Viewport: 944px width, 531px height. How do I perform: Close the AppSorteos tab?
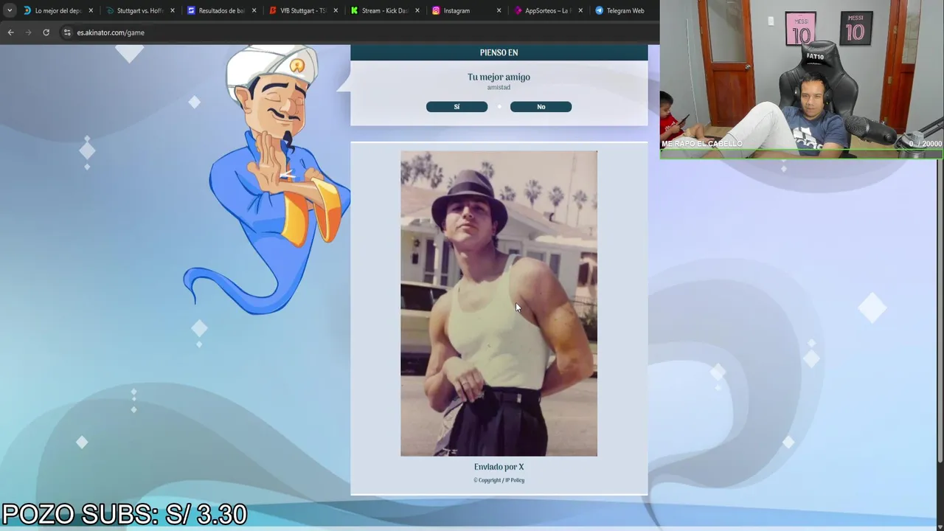pyautogui.click(x=580, y=10)
